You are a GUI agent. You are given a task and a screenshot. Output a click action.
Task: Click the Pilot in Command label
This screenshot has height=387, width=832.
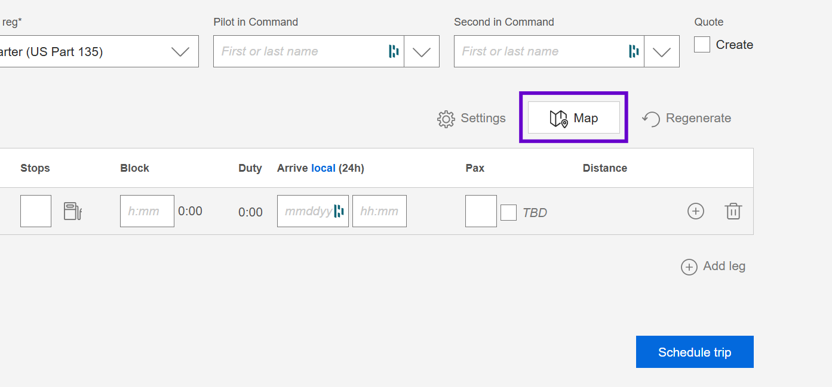tap(256, 22)
